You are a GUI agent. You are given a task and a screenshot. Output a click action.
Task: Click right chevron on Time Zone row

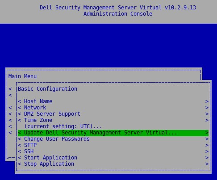pyautogui.click(x=207, y=120)
